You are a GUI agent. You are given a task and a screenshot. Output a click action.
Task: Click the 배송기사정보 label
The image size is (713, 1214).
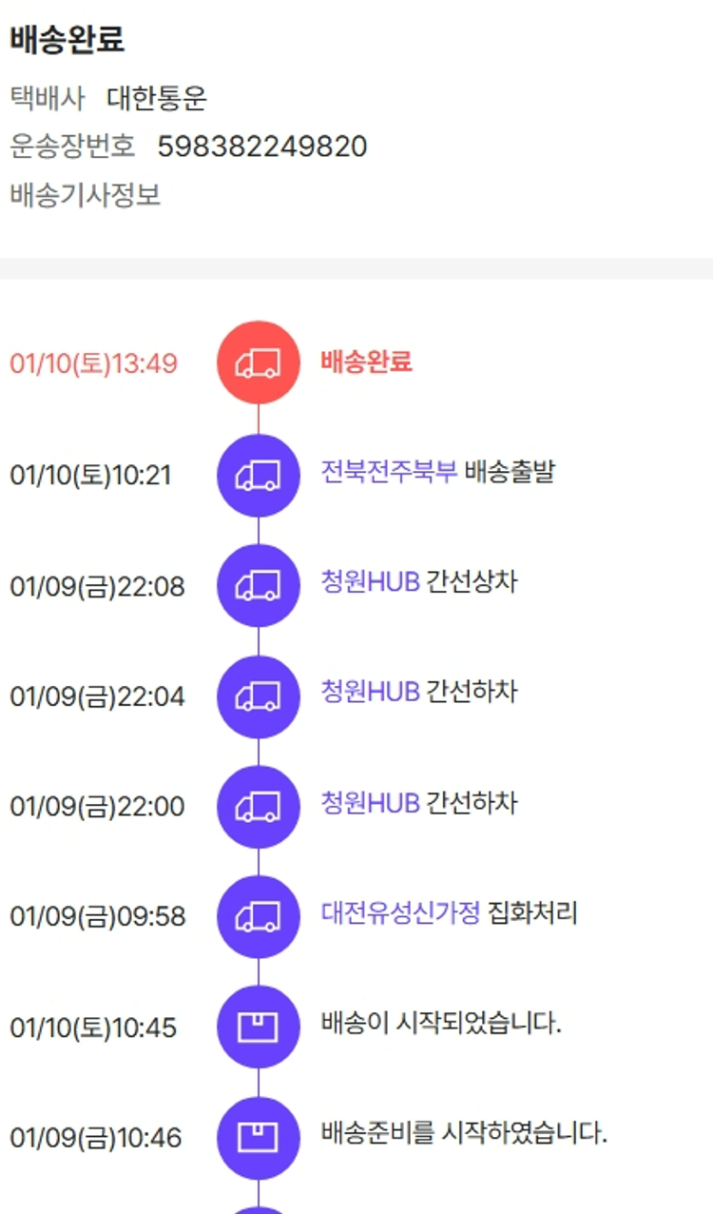(86, 195)
